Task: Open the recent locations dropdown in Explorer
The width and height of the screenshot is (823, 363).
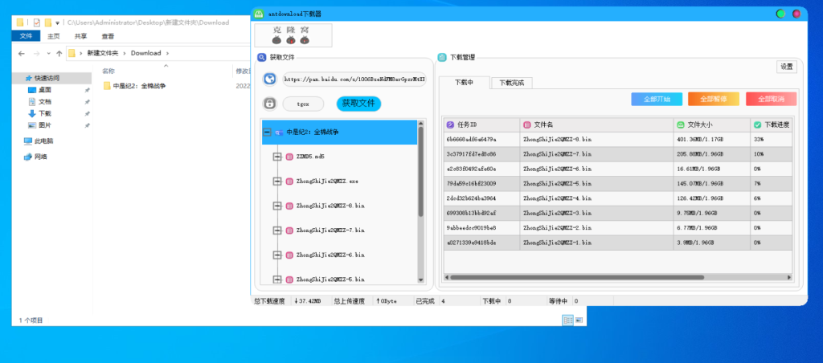Action: coord(47,53)
